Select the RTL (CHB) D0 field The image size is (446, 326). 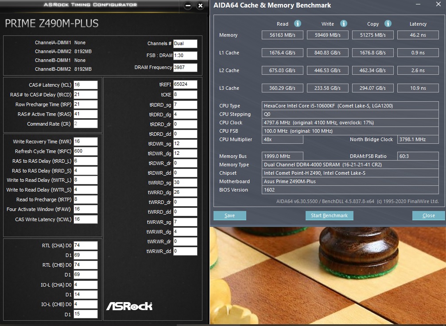85,265
